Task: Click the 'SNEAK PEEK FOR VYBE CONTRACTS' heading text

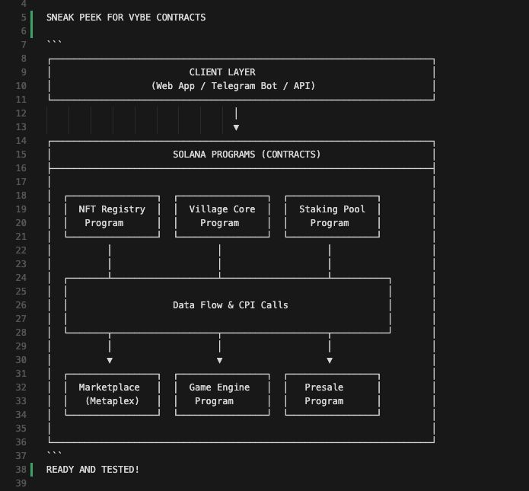Action: point(126,18)
